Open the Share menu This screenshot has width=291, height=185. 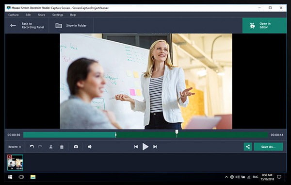click(x=41, y=15)
